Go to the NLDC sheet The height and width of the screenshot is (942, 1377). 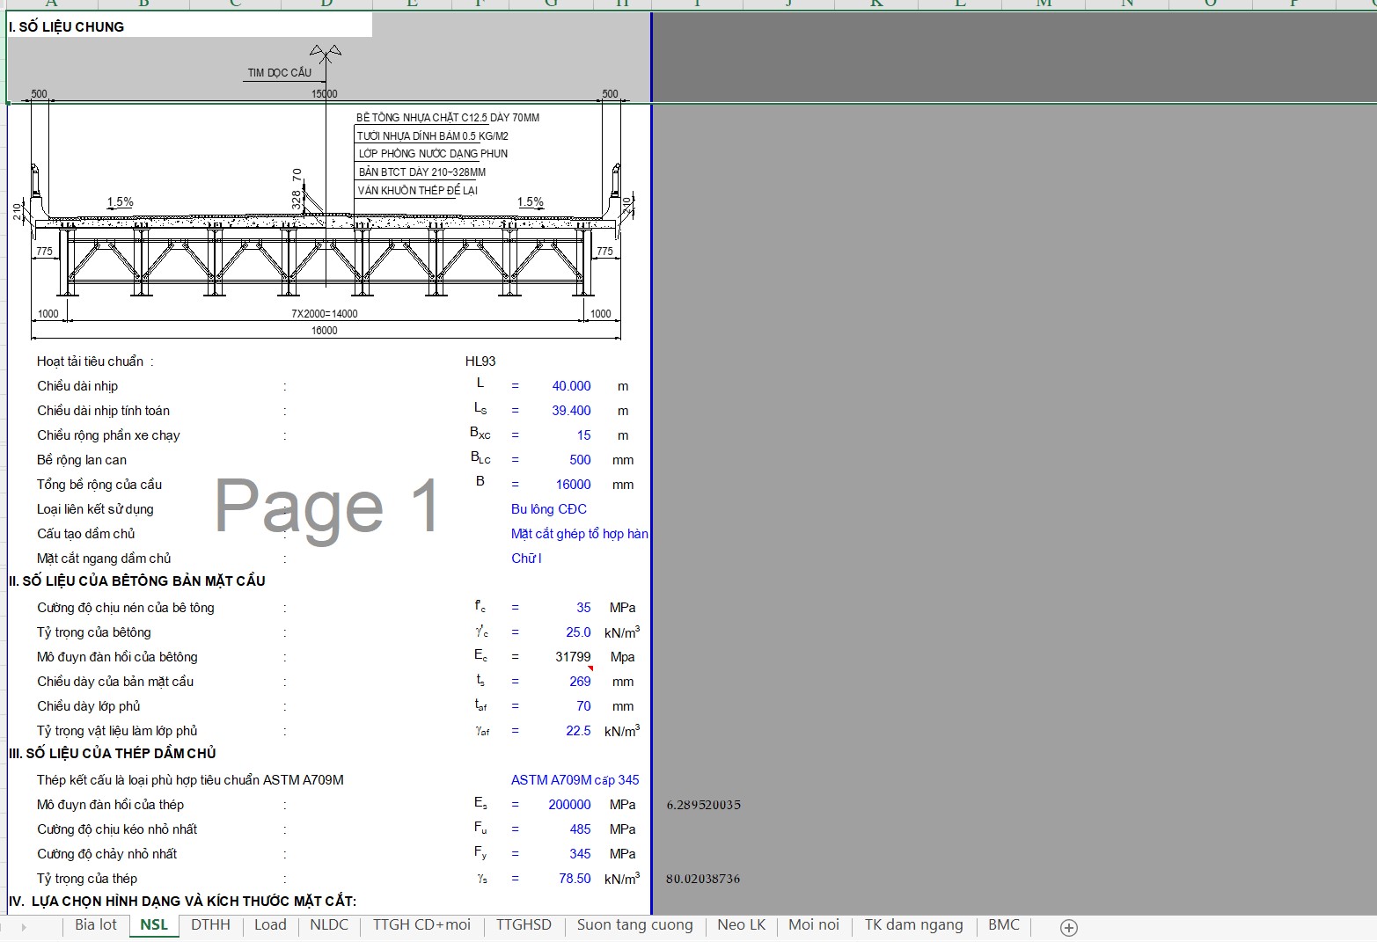[329, 925]
